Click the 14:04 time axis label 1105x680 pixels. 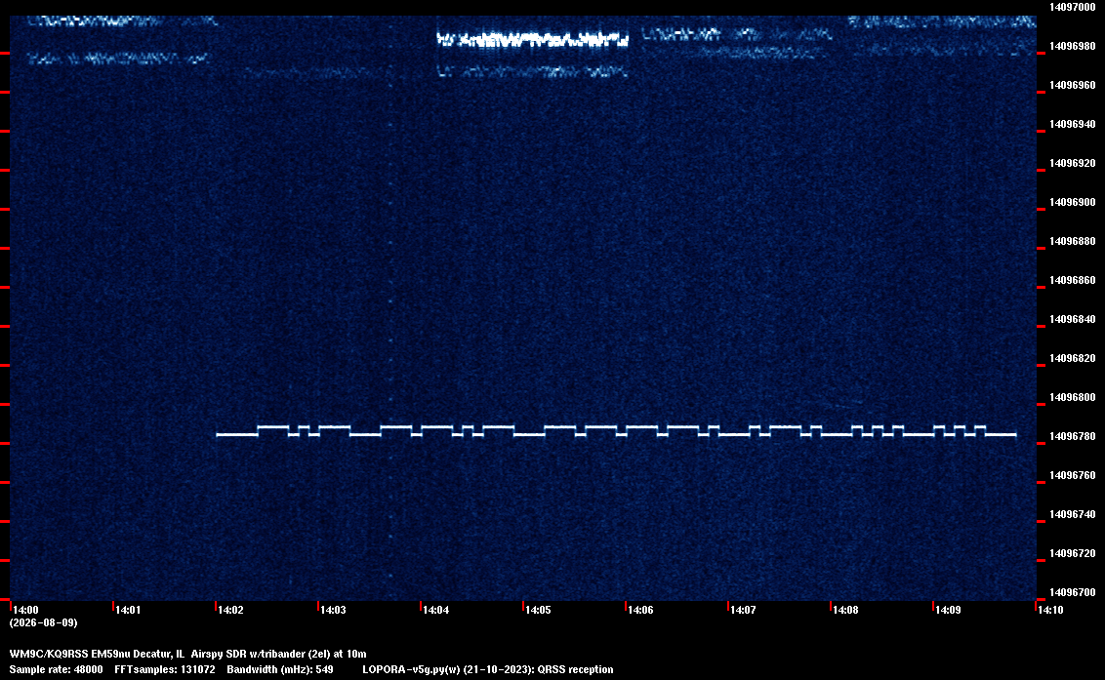[x=436, y=610]
